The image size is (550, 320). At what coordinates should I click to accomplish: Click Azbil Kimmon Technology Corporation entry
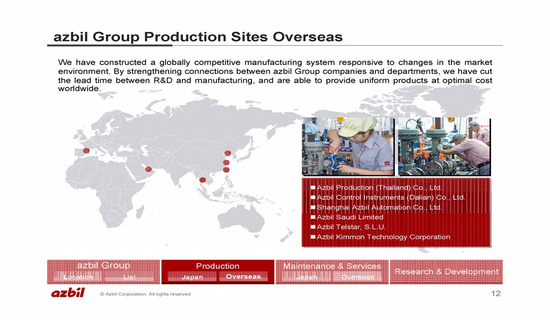(x=383, y=237)
